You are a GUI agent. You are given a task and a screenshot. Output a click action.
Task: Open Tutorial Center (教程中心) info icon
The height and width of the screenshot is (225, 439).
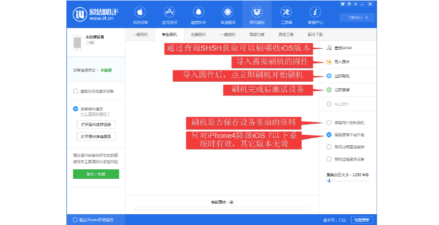(x=315, y=12)
